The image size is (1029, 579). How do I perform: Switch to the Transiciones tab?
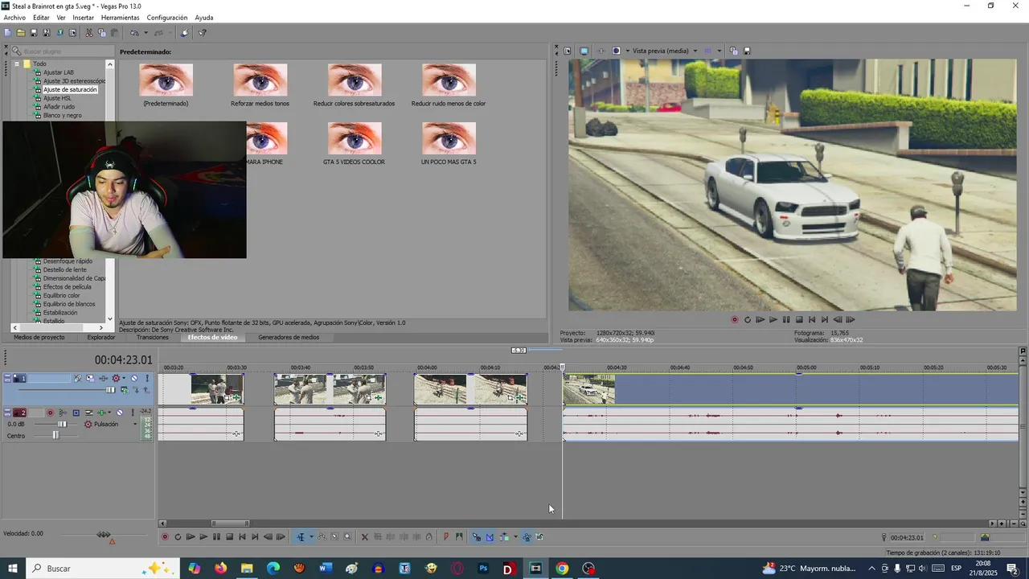[x=153, y=338]
